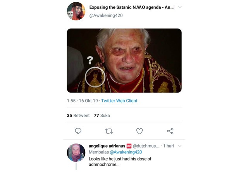Click the @Awakening420 handle under name
Image resolution: width=248 pixels, height=172 pixels.
(106, 15)
